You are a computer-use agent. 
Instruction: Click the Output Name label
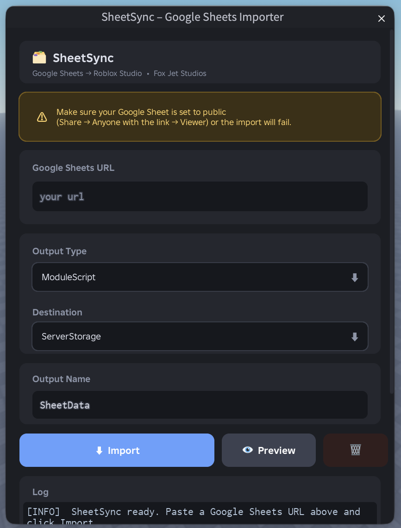click(x=61, y=379)
